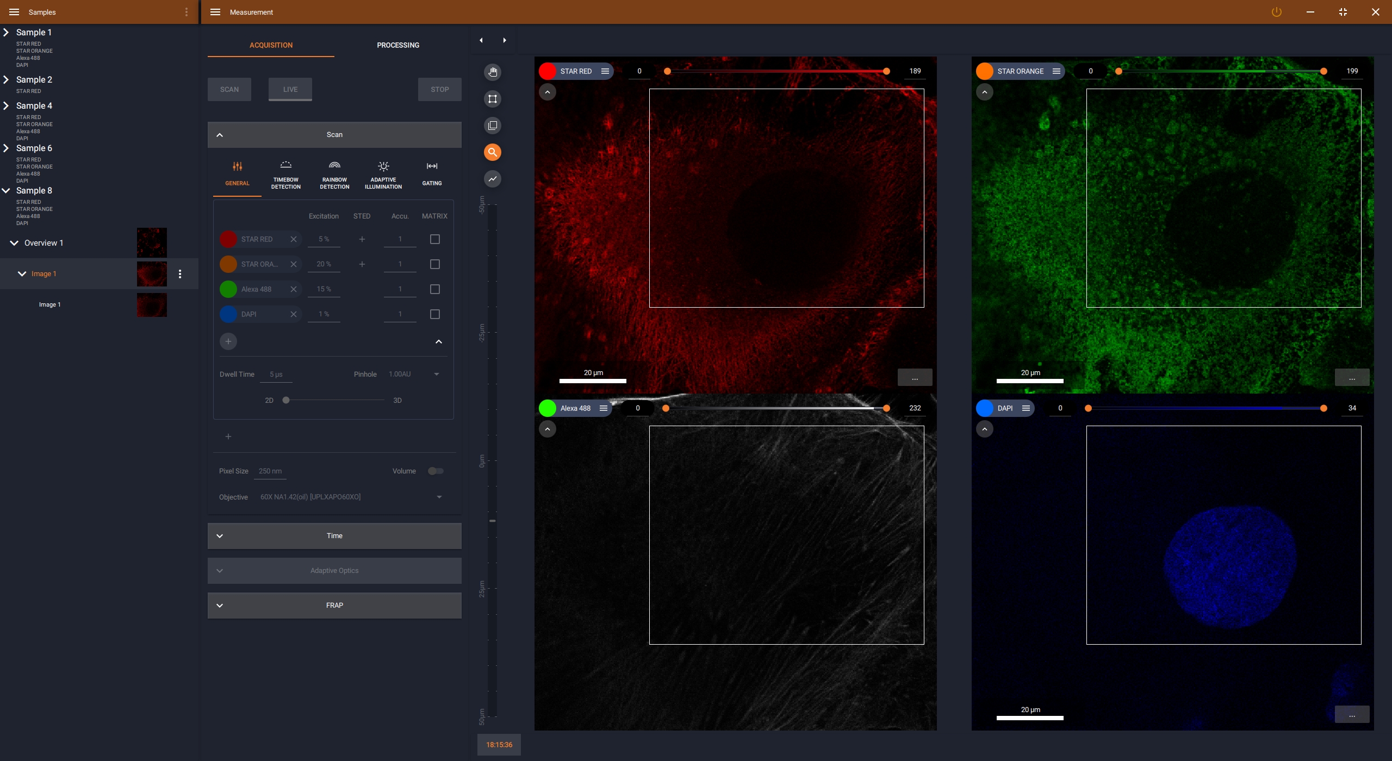Click STAR RED max intensity slider handle

pos(886,71)
